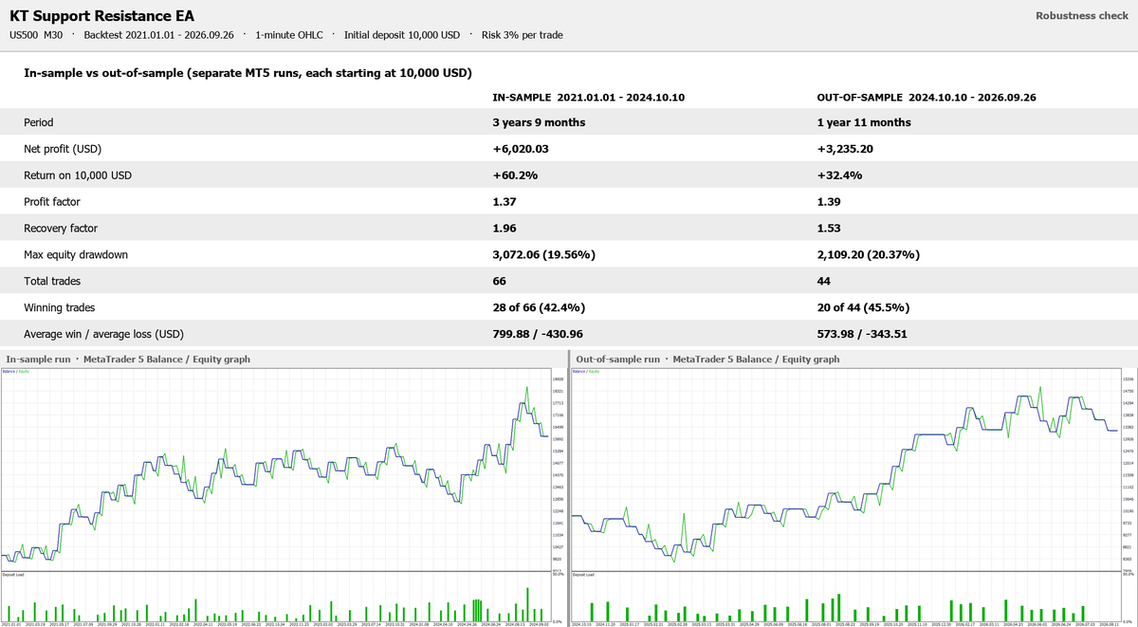
Task: Click the '+6,020.03' net profit value
Action: [521, 149]
